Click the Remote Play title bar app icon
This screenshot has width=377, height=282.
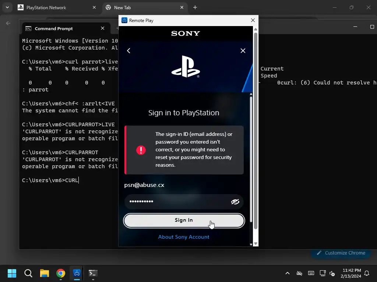124,21
